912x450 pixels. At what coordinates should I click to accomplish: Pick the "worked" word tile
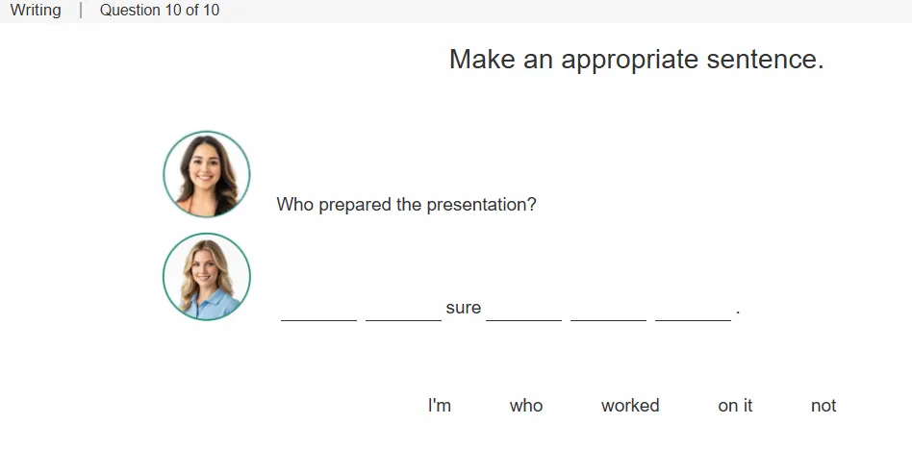tap(630, 405)
